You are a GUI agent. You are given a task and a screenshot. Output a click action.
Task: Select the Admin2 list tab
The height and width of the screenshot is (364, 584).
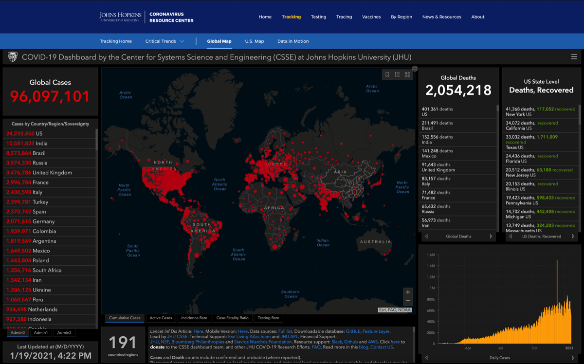pyautogui.click(x=64, y=333)
